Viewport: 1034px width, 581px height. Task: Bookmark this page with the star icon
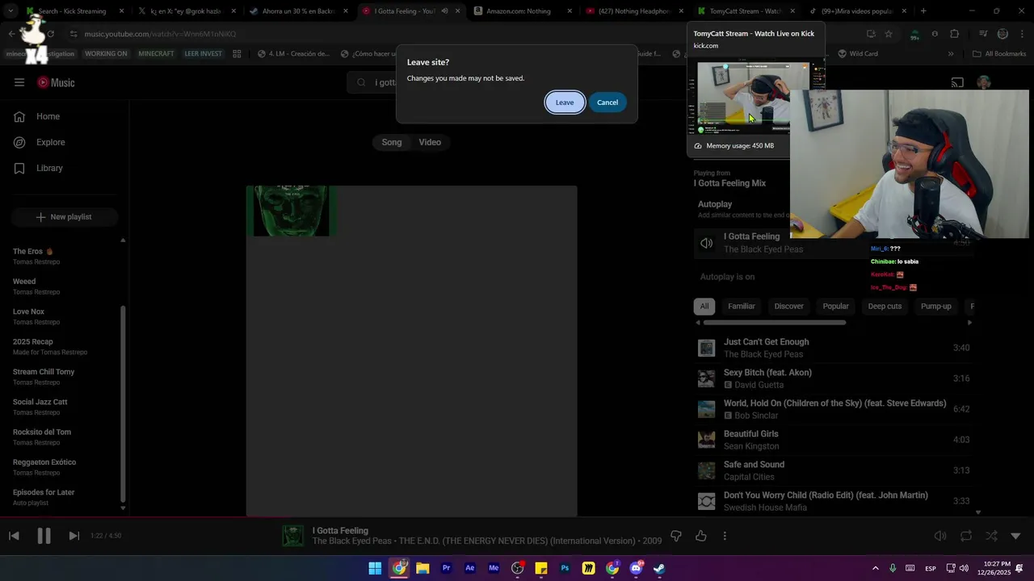(x=889, y=34)
